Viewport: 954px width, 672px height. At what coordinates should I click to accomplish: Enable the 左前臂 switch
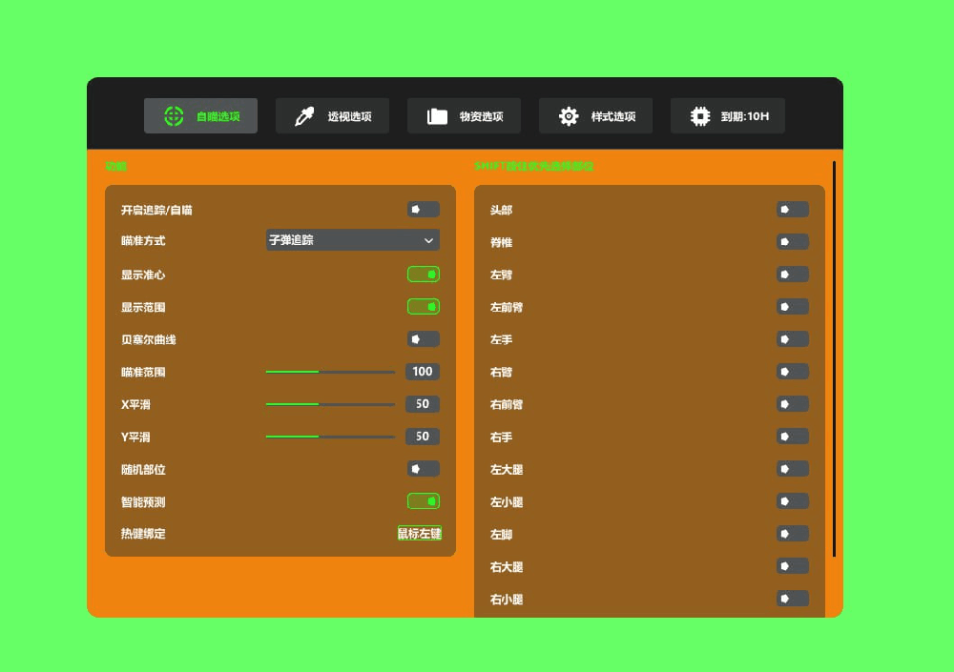click(x=793, y=307)
